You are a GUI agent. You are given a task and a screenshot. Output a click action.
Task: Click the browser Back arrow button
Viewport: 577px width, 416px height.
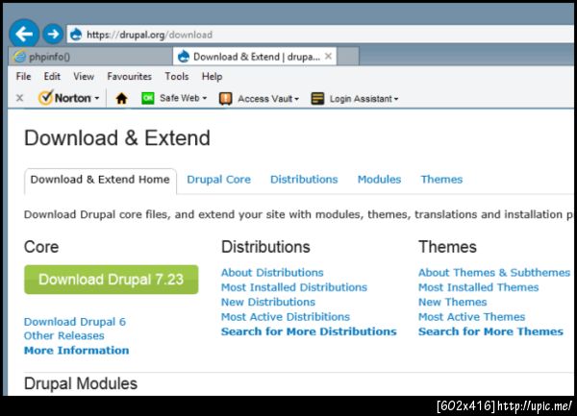click(24, 35)
